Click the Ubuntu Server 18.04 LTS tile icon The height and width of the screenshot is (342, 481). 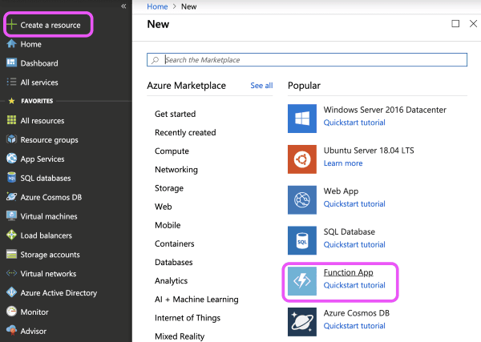tap(302, 159)
